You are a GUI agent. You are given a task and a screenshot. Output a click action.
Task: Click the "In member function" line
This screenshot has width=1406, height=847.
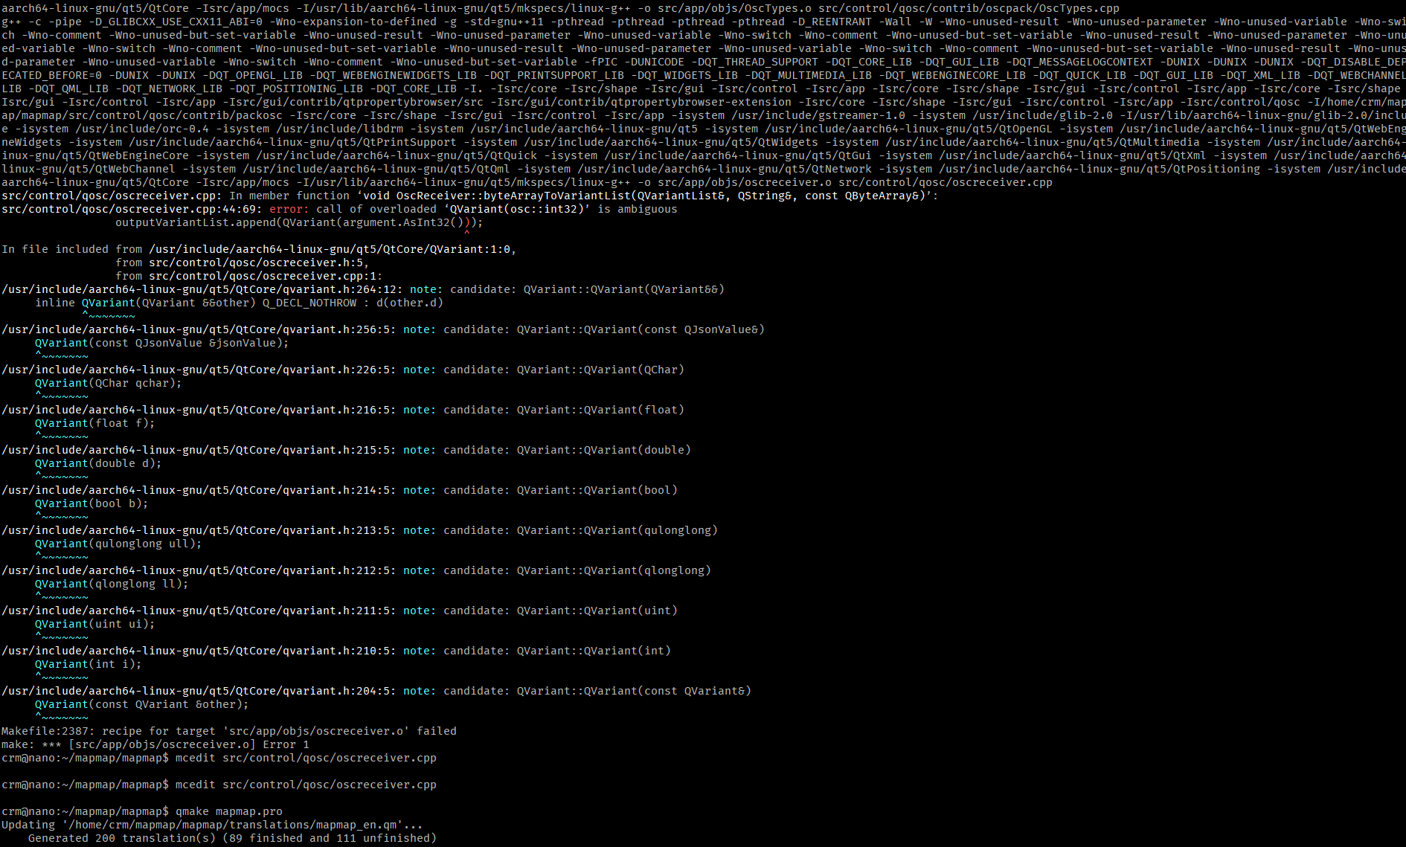(469, 196)
